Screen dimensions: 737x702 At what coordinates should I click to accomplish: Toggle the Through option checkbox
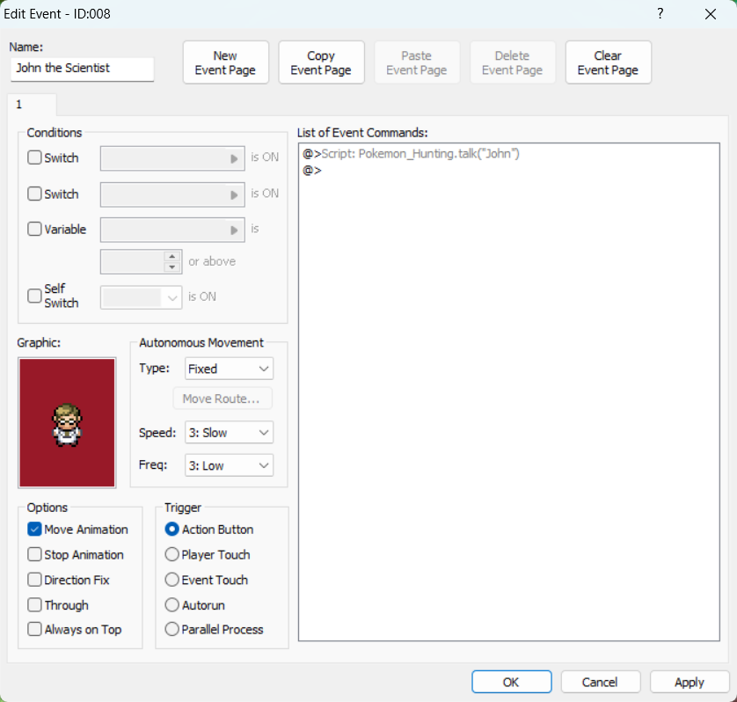[x=35, y=605]
